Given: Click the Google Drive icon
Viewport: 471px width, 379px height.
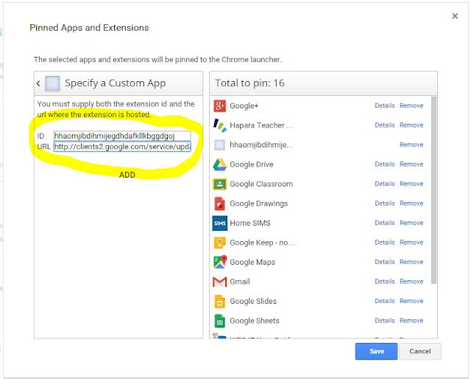Looking at the screenshot, I should tap(219, 164).
